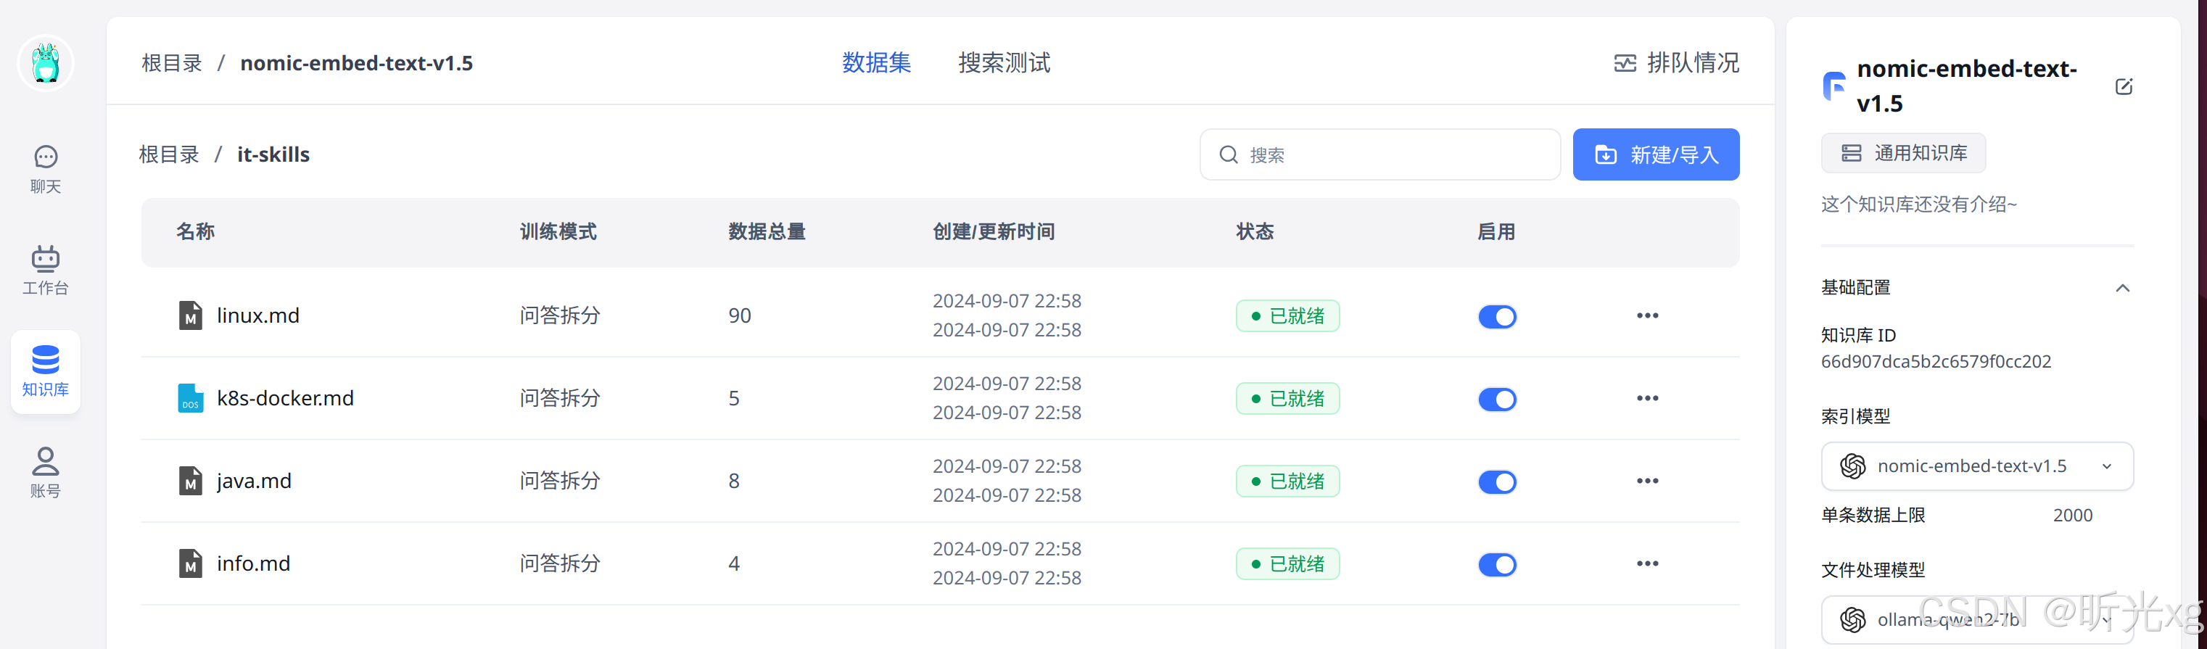Toggle off the k8s-docker.md dataset
Screen dimensions: 2207x649
[x=1496, y=399]
